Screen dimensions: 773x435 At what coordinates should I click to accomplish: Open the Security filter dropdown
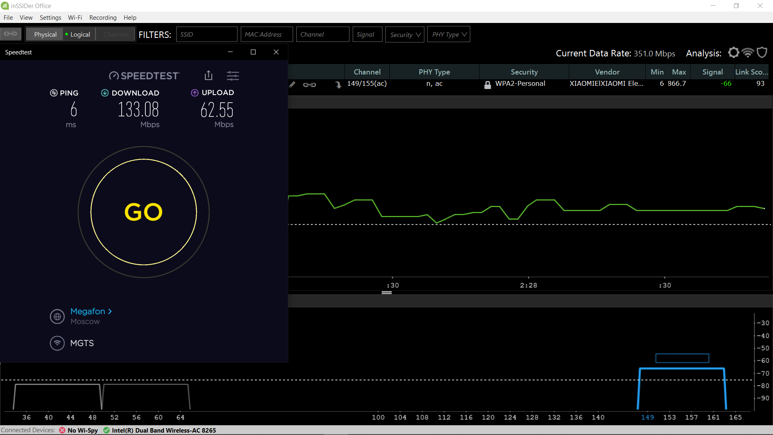click(x=405, y=34)
